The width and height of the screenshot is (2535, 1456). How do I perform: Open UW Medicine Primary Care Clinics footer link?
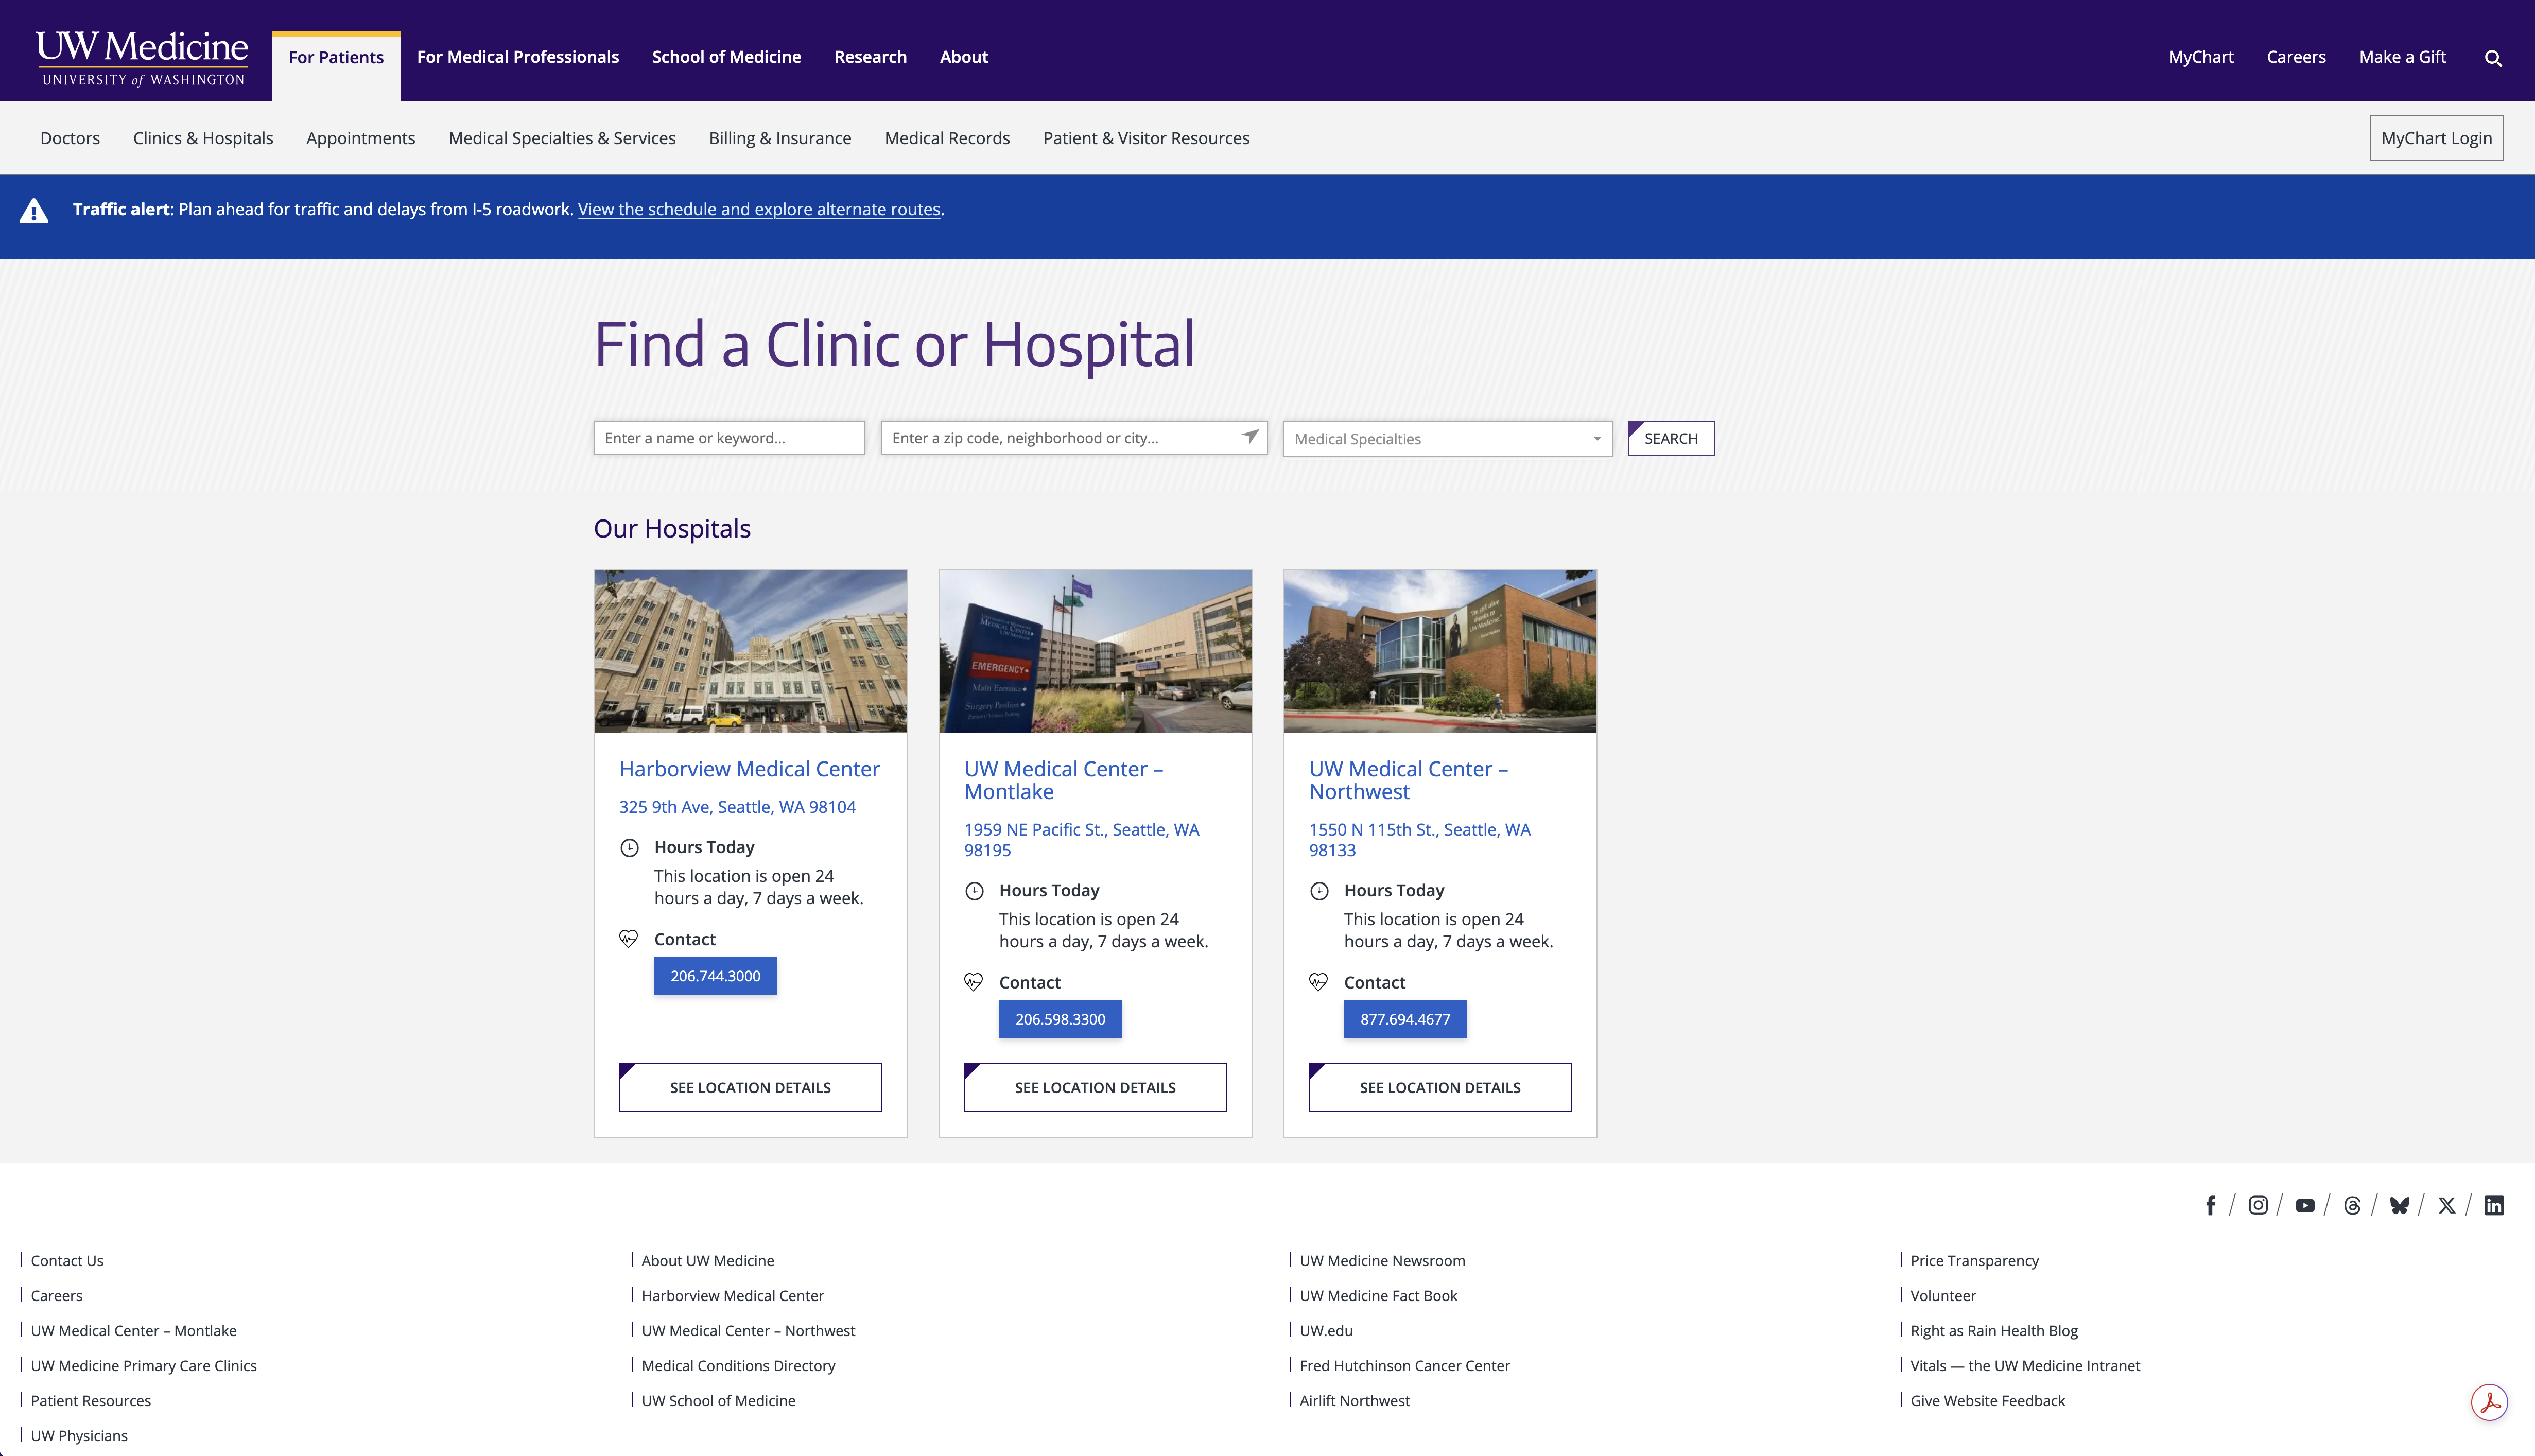coord(143,1366)
